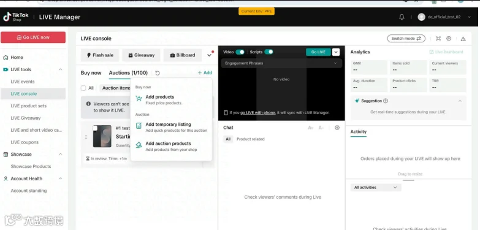Click the fullscreen icon in LIVE console header
The width and height of the screenshot is (480, 230).
pyautogui.click(x=438, y=39)
